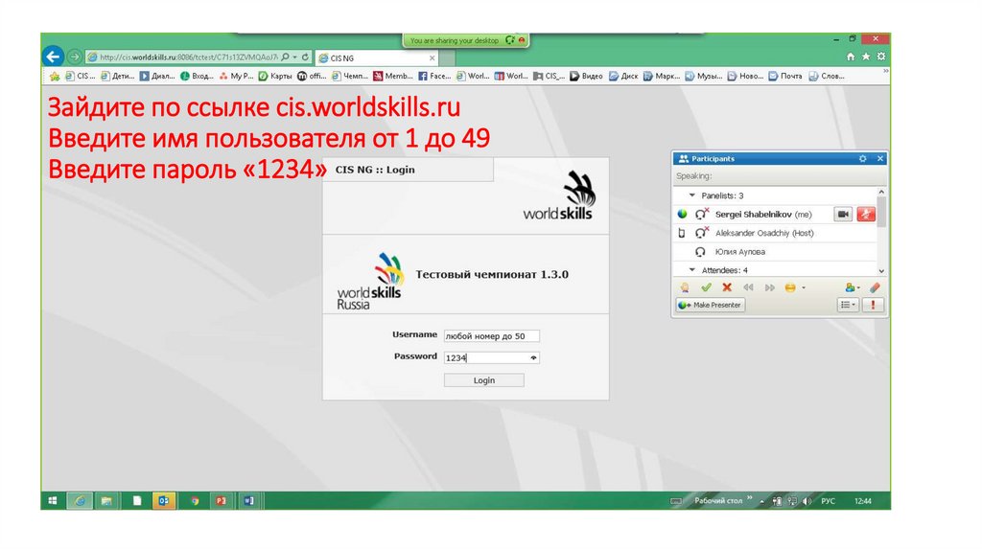Open PowerPoint from the taskbar
Image resolution: width=982 pixels, height=550 pixels.
[222, 500]
